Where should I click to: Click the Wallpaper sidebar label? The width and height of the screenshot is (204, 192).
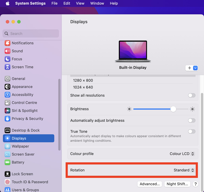20,146
